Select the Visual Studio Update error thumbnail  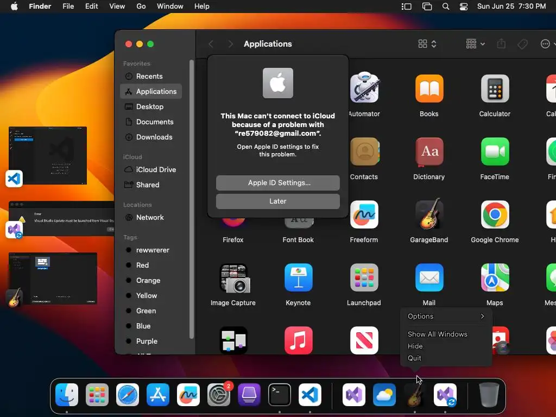click(61, 219)
